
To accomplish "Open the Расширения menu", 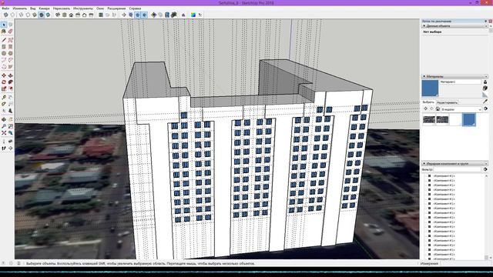I will 116,8.
